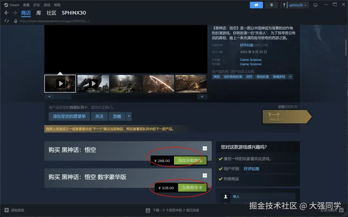Click the 单人 single-player mode icon
Viewport: 348px width, 217px height.
point(226,196)
